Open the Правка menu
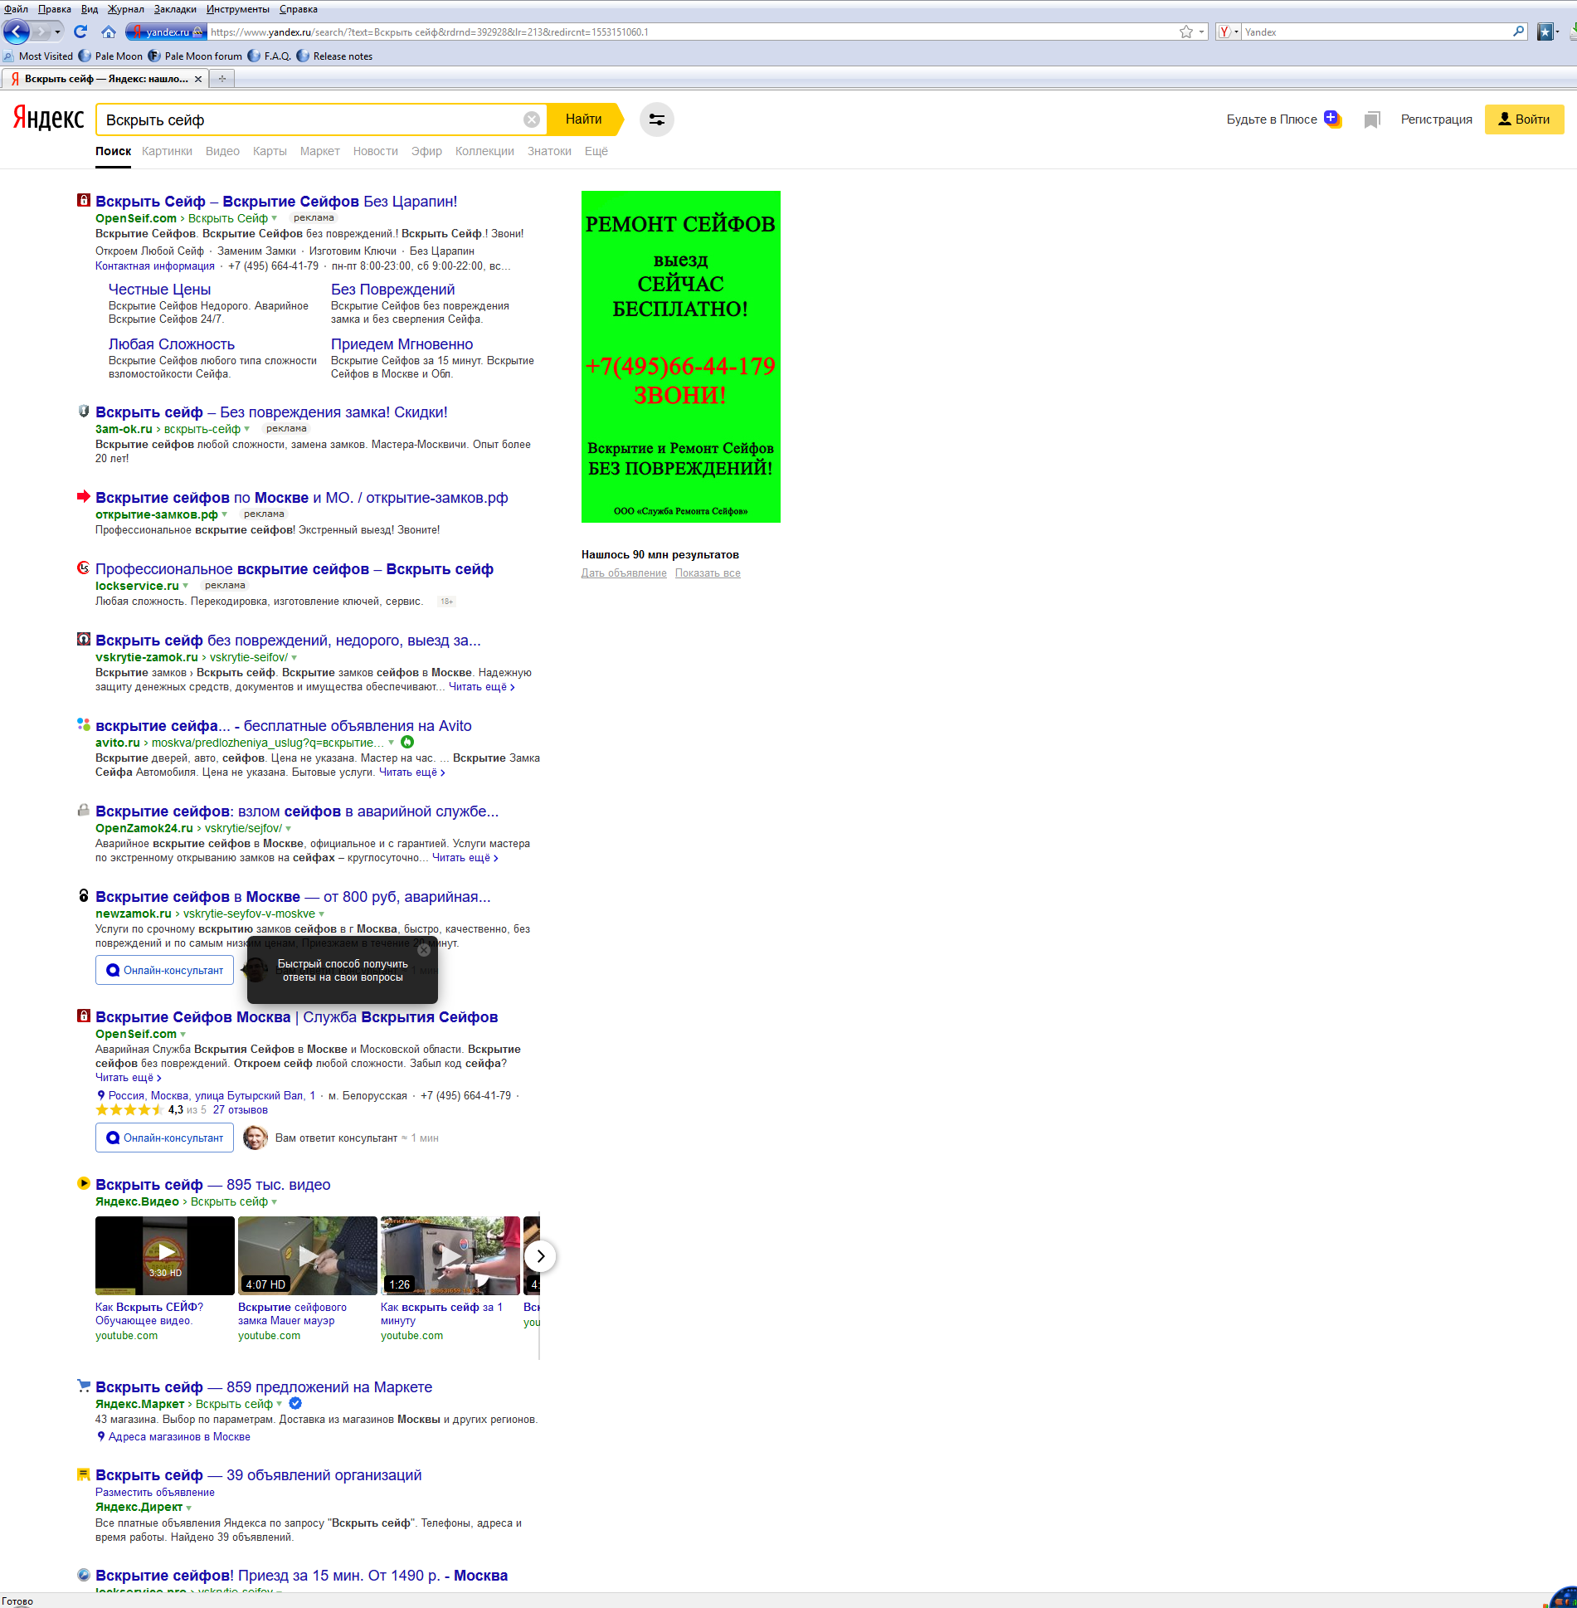1577x1608 pixels. point(55,9)
